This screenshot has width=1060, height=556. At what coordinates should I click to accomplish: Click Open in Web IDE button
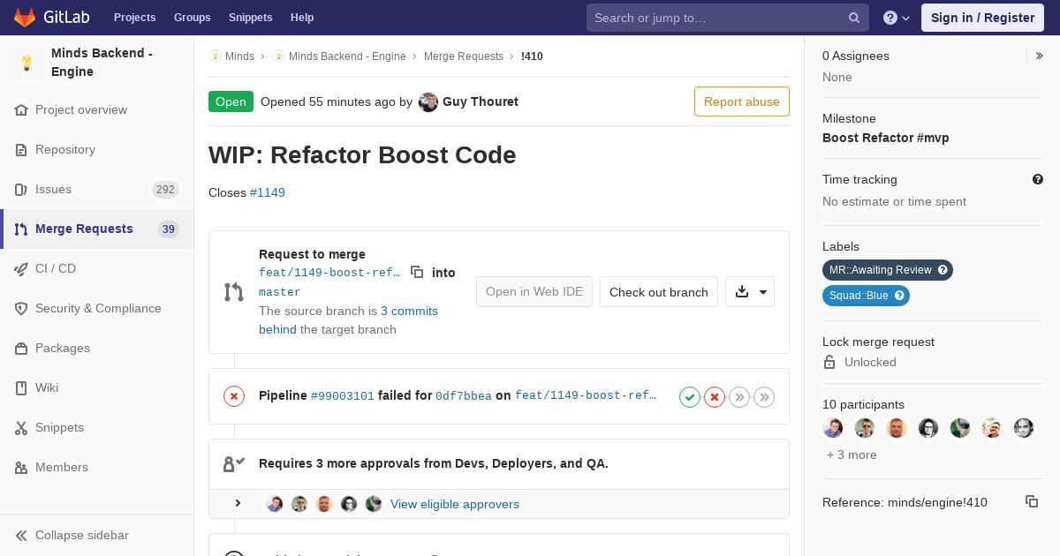(x=534, y=292)
